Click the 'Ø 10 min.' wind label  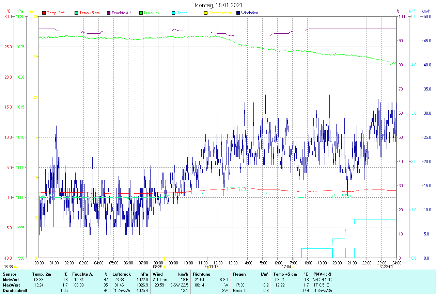point(160,279)
